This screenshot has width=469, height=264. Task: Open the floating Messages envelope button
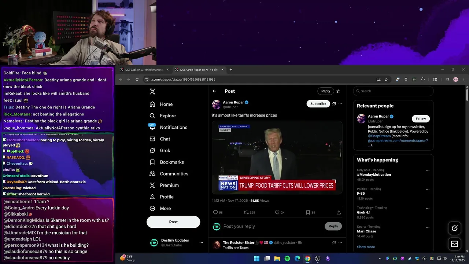tap(454, 244)
